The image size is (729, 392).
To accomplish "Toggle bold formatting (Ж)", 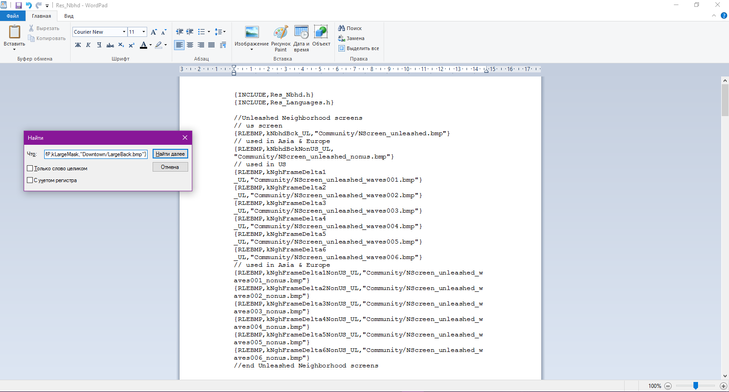I will 78,45.
